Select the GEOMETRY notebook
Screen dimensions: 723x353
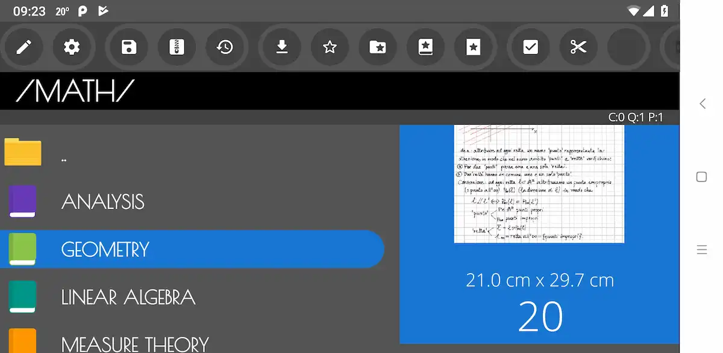point(192,249)
